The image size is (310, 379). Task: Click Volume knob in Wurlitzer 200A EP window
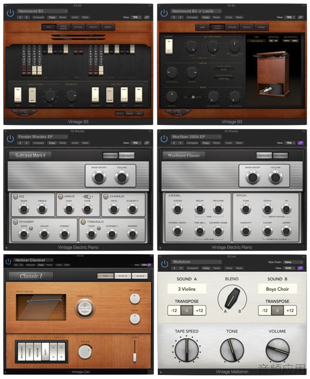[275, 178]
